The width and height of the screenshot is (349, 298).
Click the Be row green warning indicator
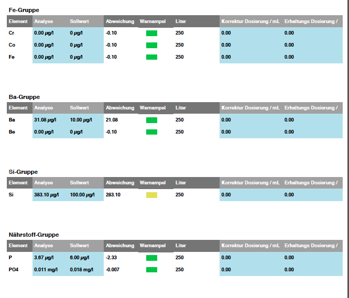151,132
